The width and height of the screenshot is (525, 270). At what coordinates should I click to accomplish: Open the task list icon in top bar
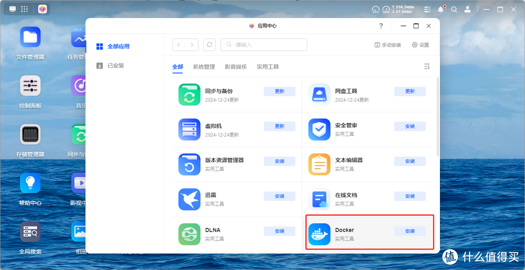[x=427, y=9]
